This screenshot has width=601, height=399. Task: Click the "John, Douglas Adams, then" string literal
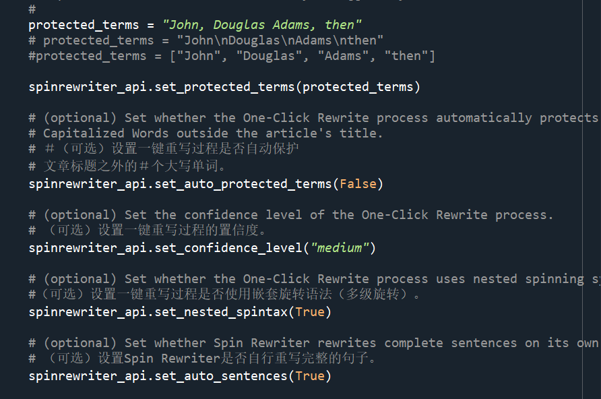[x=262, y=25]
